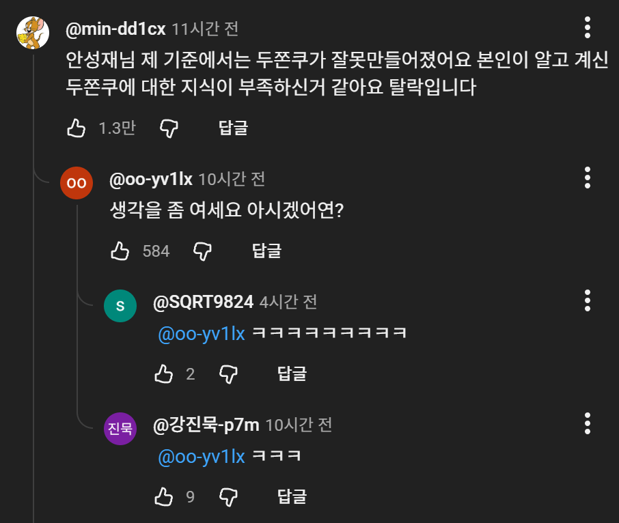Reply to @SQRT9824 with the 답글 button
The image size is (619, 523).
(292, 373)
